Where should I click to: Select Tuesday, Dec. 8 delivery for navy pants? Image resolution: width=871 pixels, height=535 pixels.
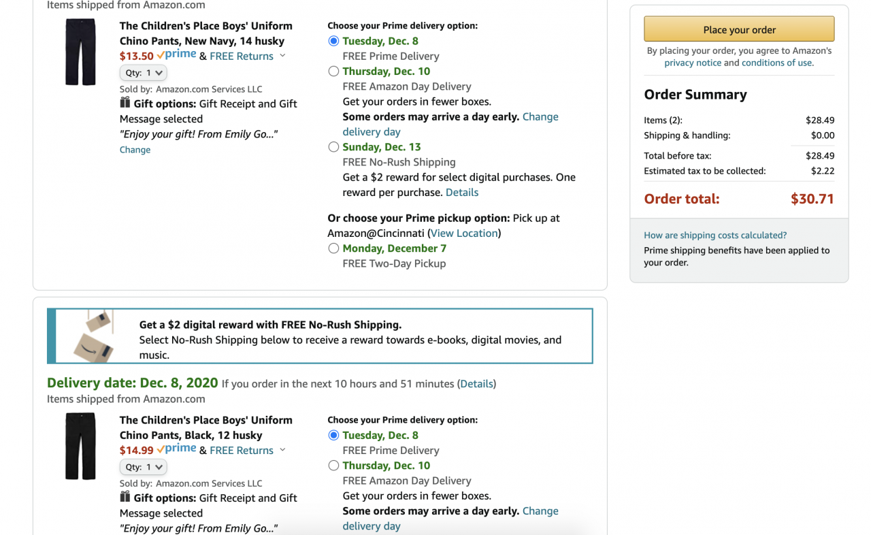333,41
